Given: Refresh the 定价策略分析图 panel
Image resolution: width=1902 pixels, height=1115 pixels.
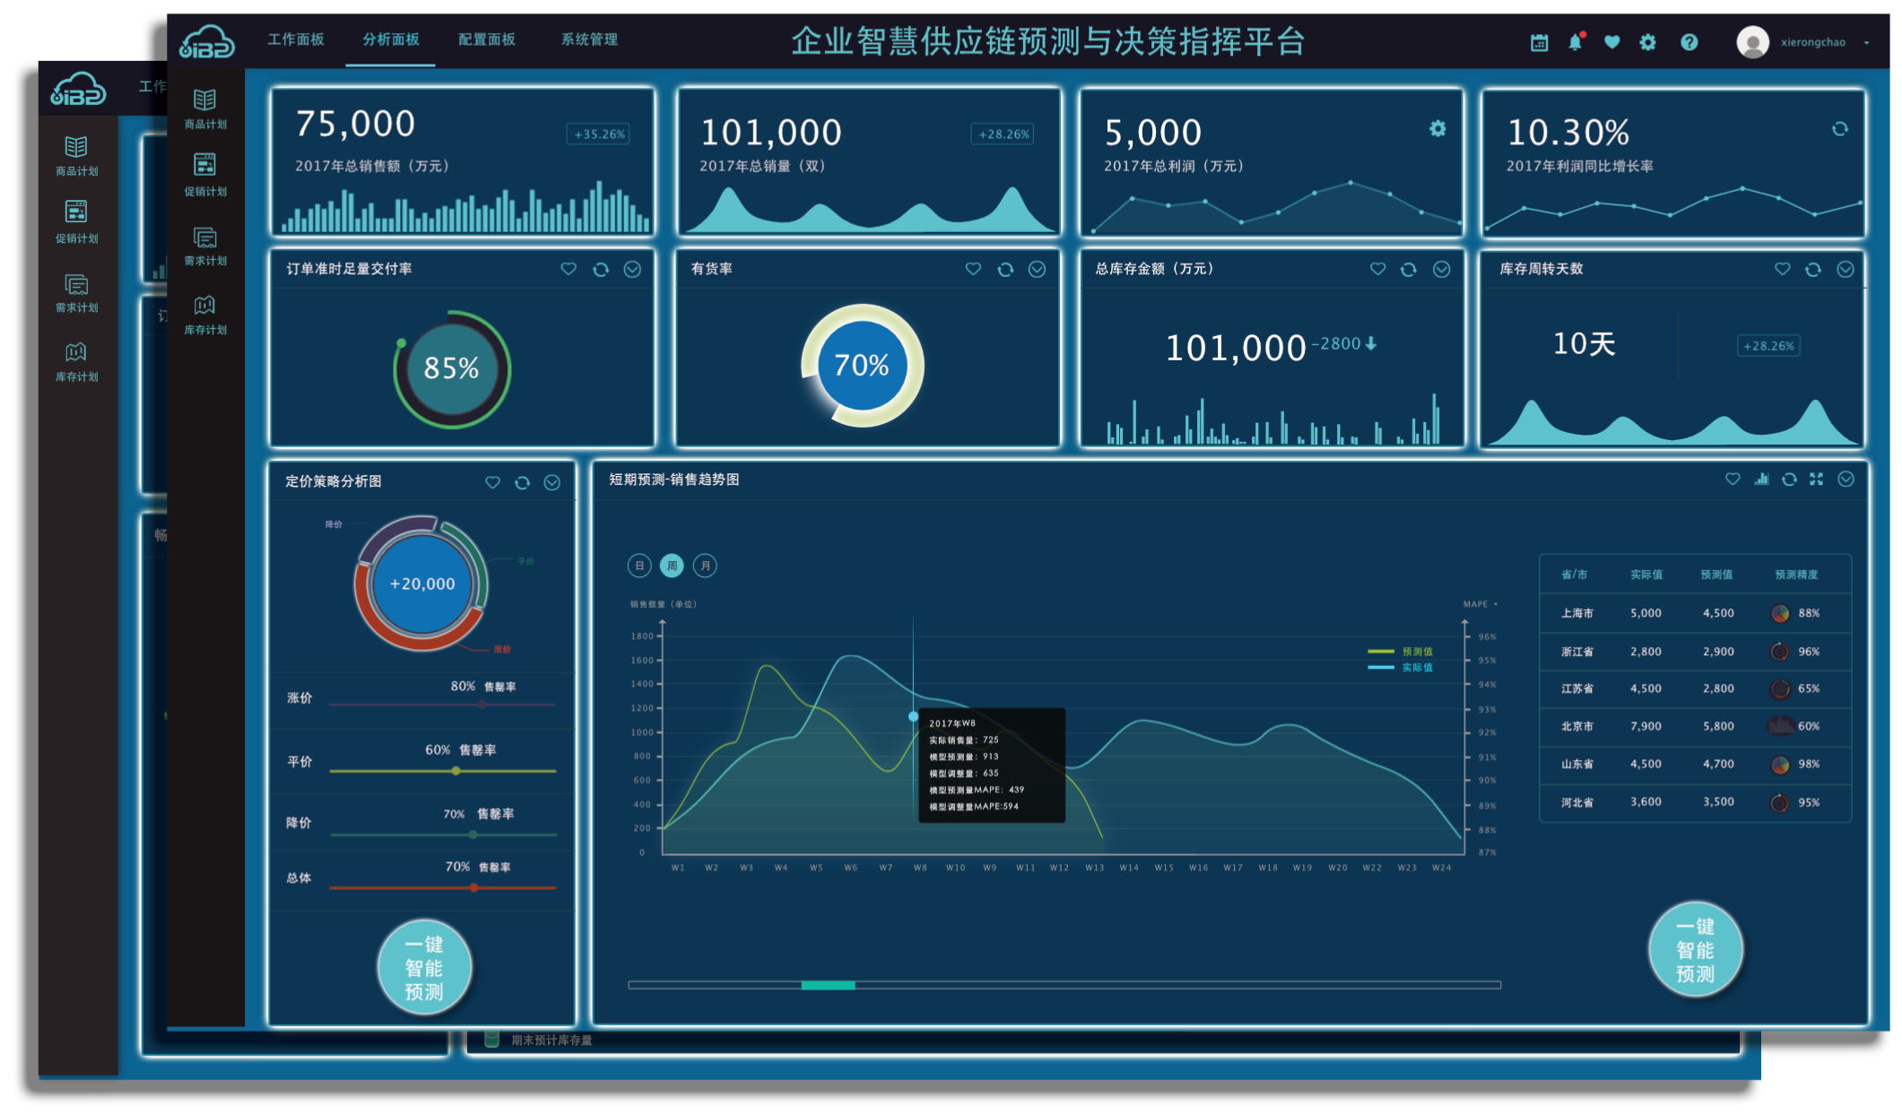Looking at the screenshot, I should (522, 482).
